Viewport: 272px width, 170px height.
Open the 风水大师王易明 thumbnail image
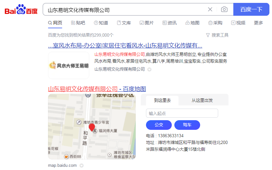[69, 66]
